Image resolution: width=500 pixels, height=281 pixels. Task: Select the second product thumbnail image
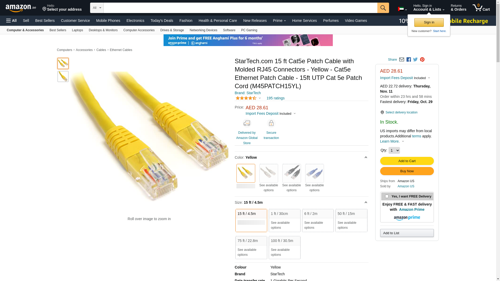(63, 76)
